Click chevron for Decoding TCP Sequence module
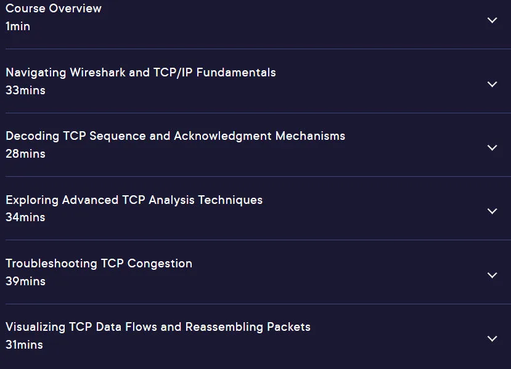The width and height of the screenshot is (511, 369). [x=492, y=148]
